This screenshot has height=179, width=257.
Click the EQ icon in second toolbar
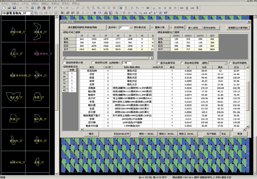(145, 13)
